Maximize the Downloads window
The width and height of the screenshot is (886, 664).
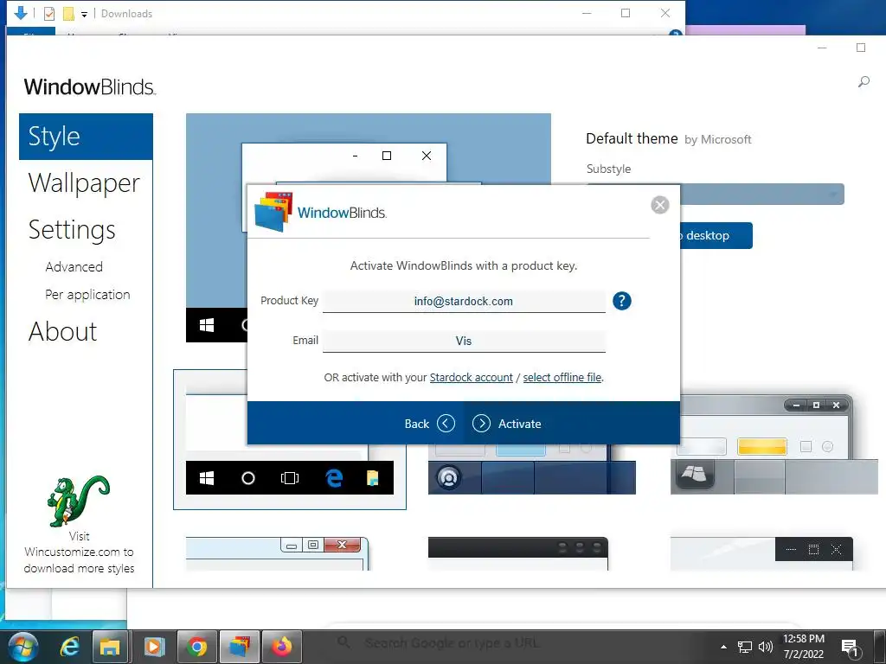point(626,14)
